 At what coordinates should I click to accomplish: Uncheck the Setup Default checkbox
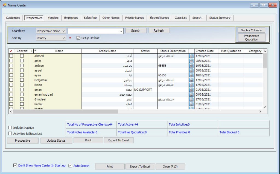click(78, 38)
